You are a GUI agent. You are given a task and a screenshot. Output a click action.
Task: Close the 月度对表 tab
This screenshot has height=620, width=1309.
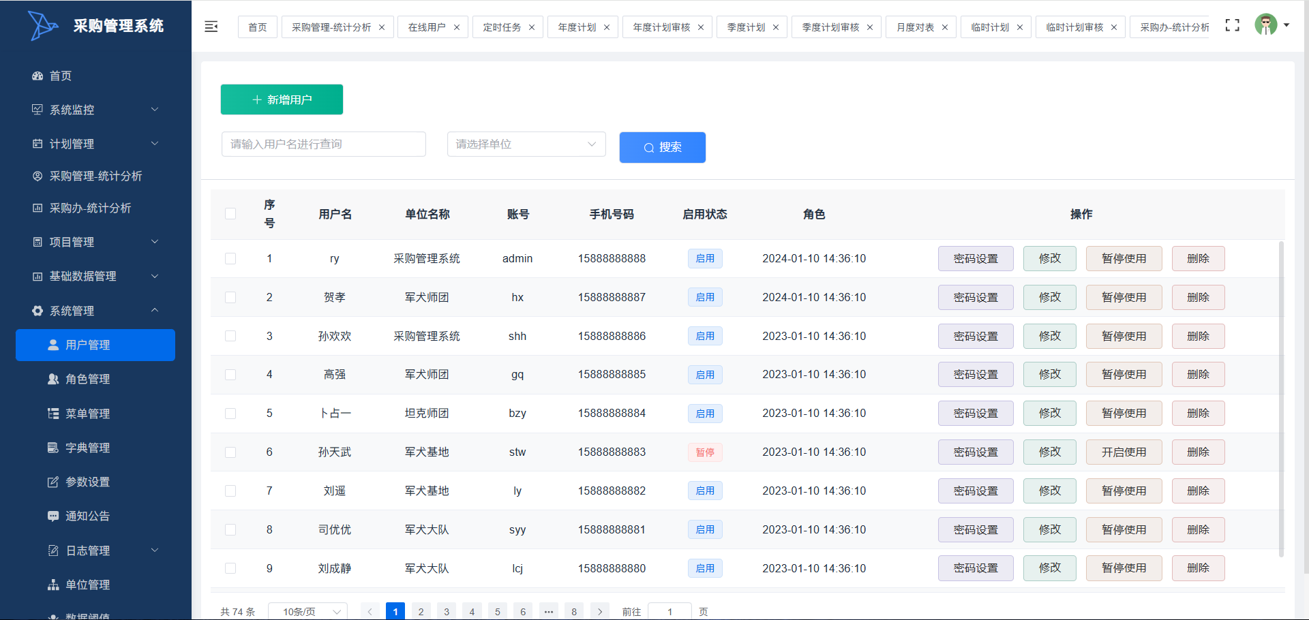tap(945, 27)
